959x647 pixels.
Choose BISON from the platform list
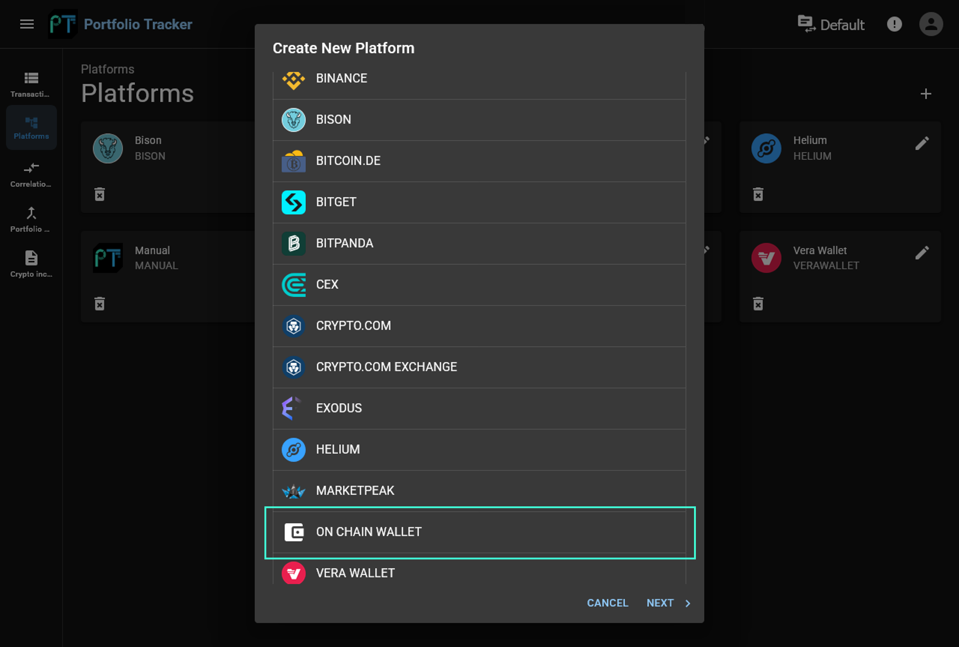[479, 120]
